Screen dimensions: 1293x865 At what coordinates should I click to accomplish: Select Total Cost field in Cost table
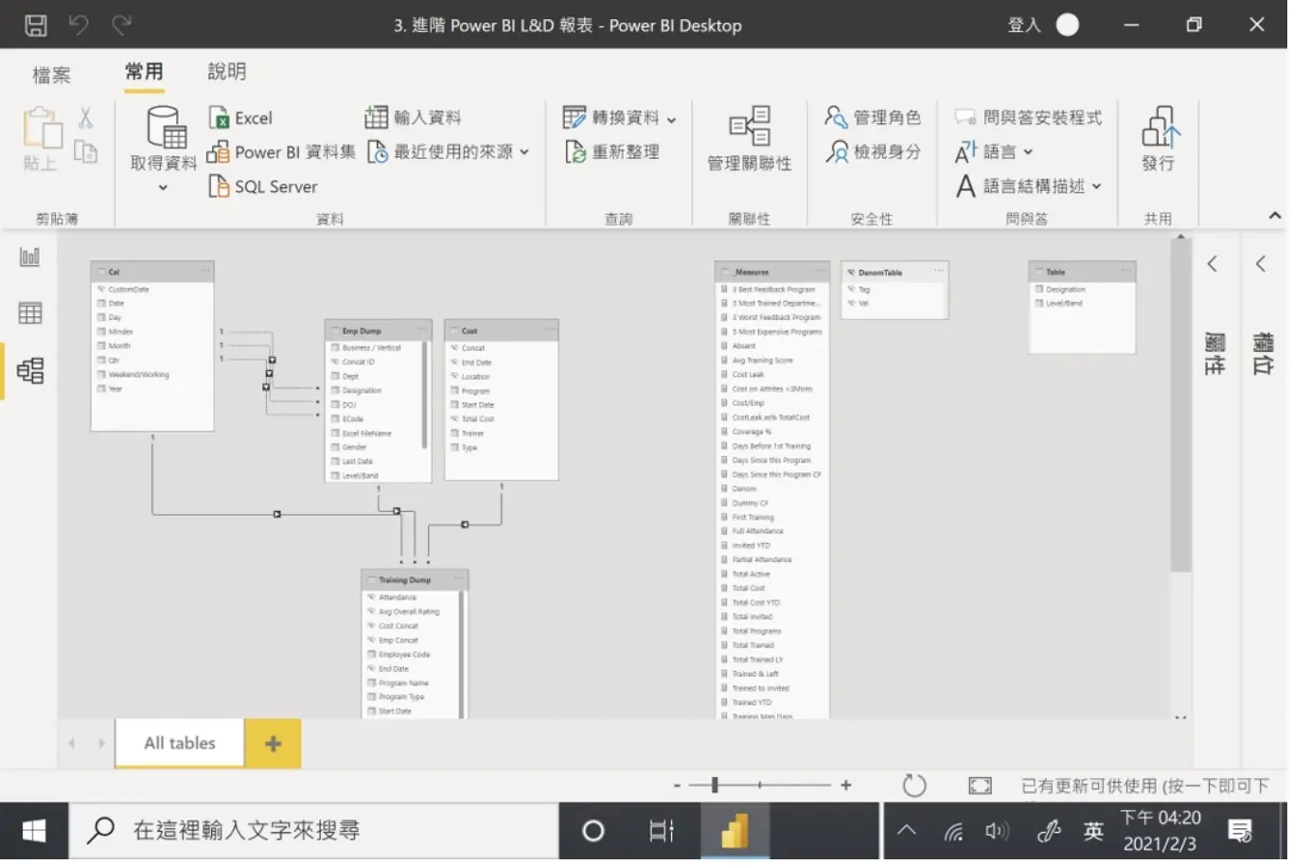point(477,419)
